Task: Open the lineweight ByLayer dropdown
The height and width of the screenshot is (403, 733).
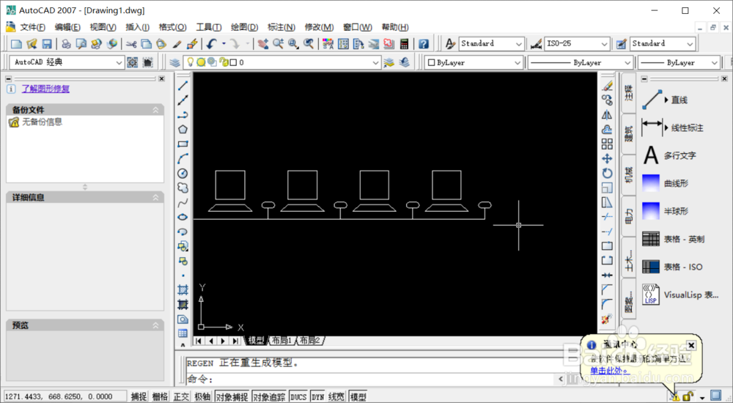Action: tap(679, 62)
